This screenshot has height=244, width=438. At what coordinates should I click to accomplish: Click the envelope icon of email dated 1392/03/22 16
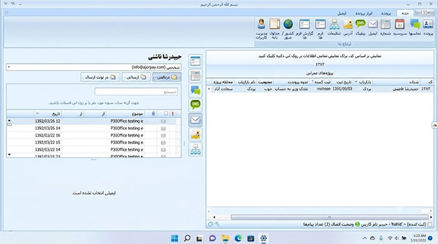[x=163, y=135]
